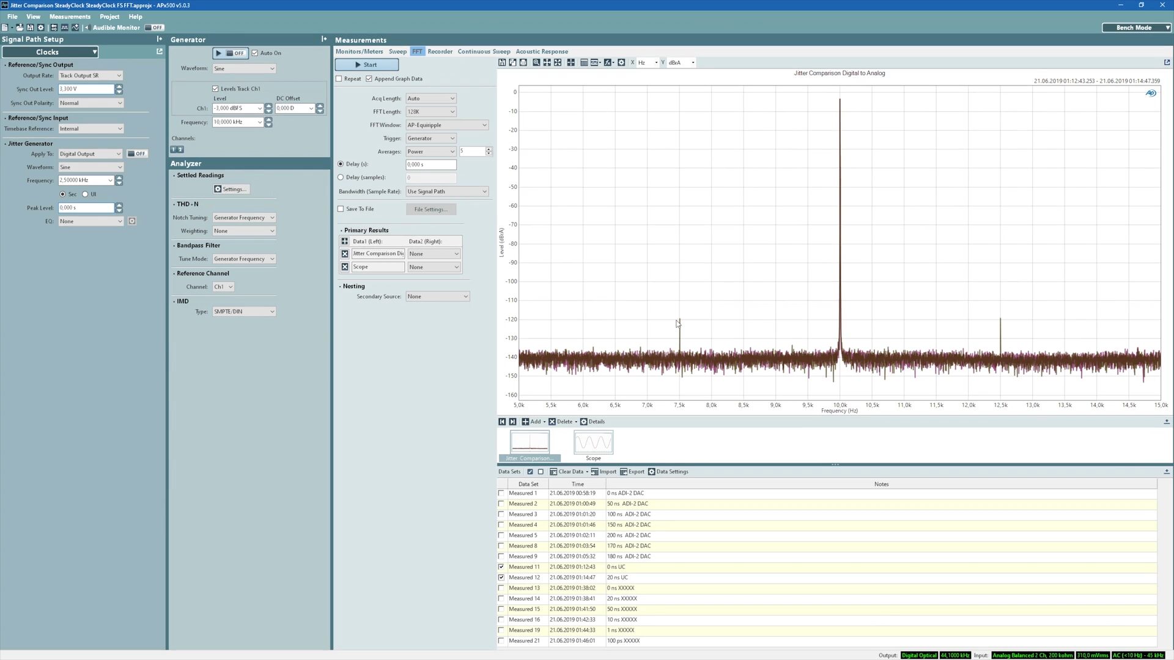Image resolution: width=1174 pixels, height=660 pixels.
Task: Click the save project floppy icon
Action: pyautogui.click(x=30, y=28)
